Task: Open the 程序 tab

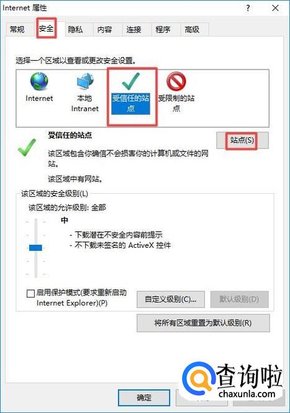Action: (x=163, y=29)
